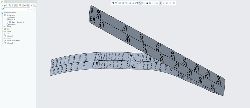This screenshot has height=108, width=250.
Task: Click the model tree filter funnel icon
Action: click(3, 9)
